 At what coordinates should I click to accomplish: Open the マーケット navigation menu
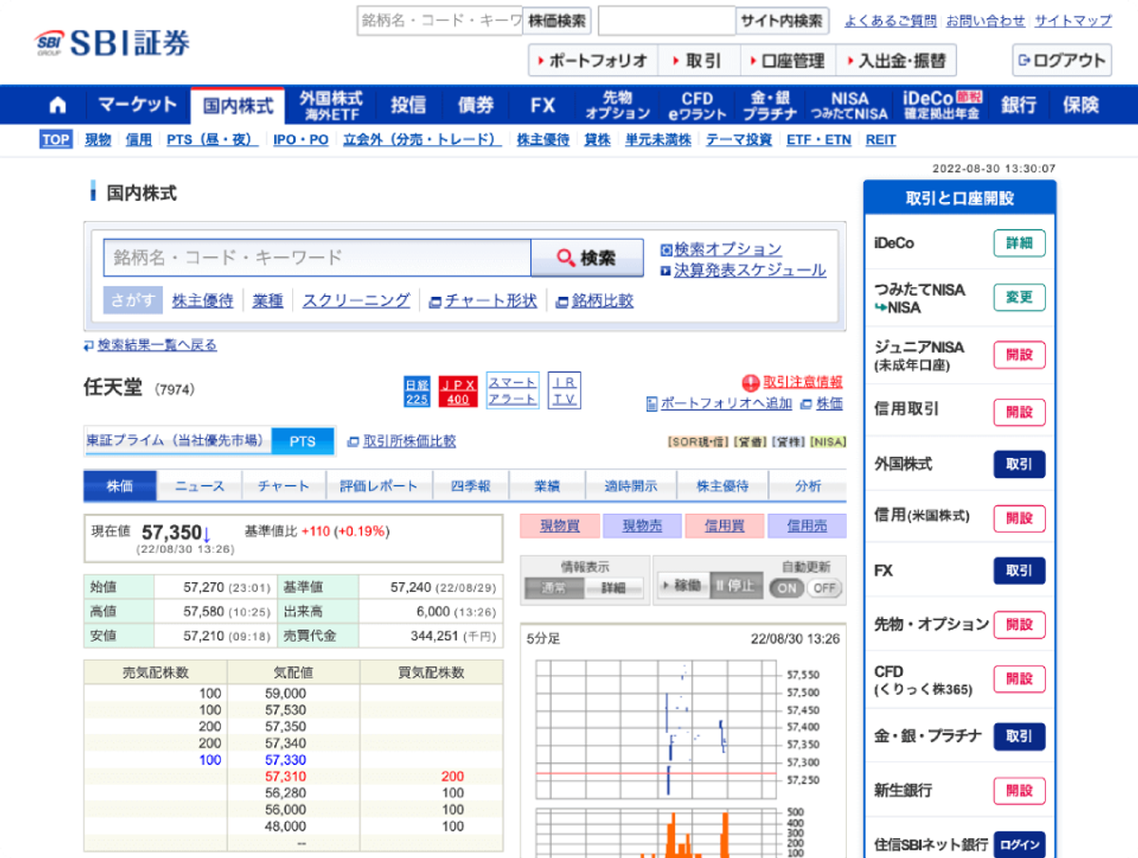[x=137, y=104]
